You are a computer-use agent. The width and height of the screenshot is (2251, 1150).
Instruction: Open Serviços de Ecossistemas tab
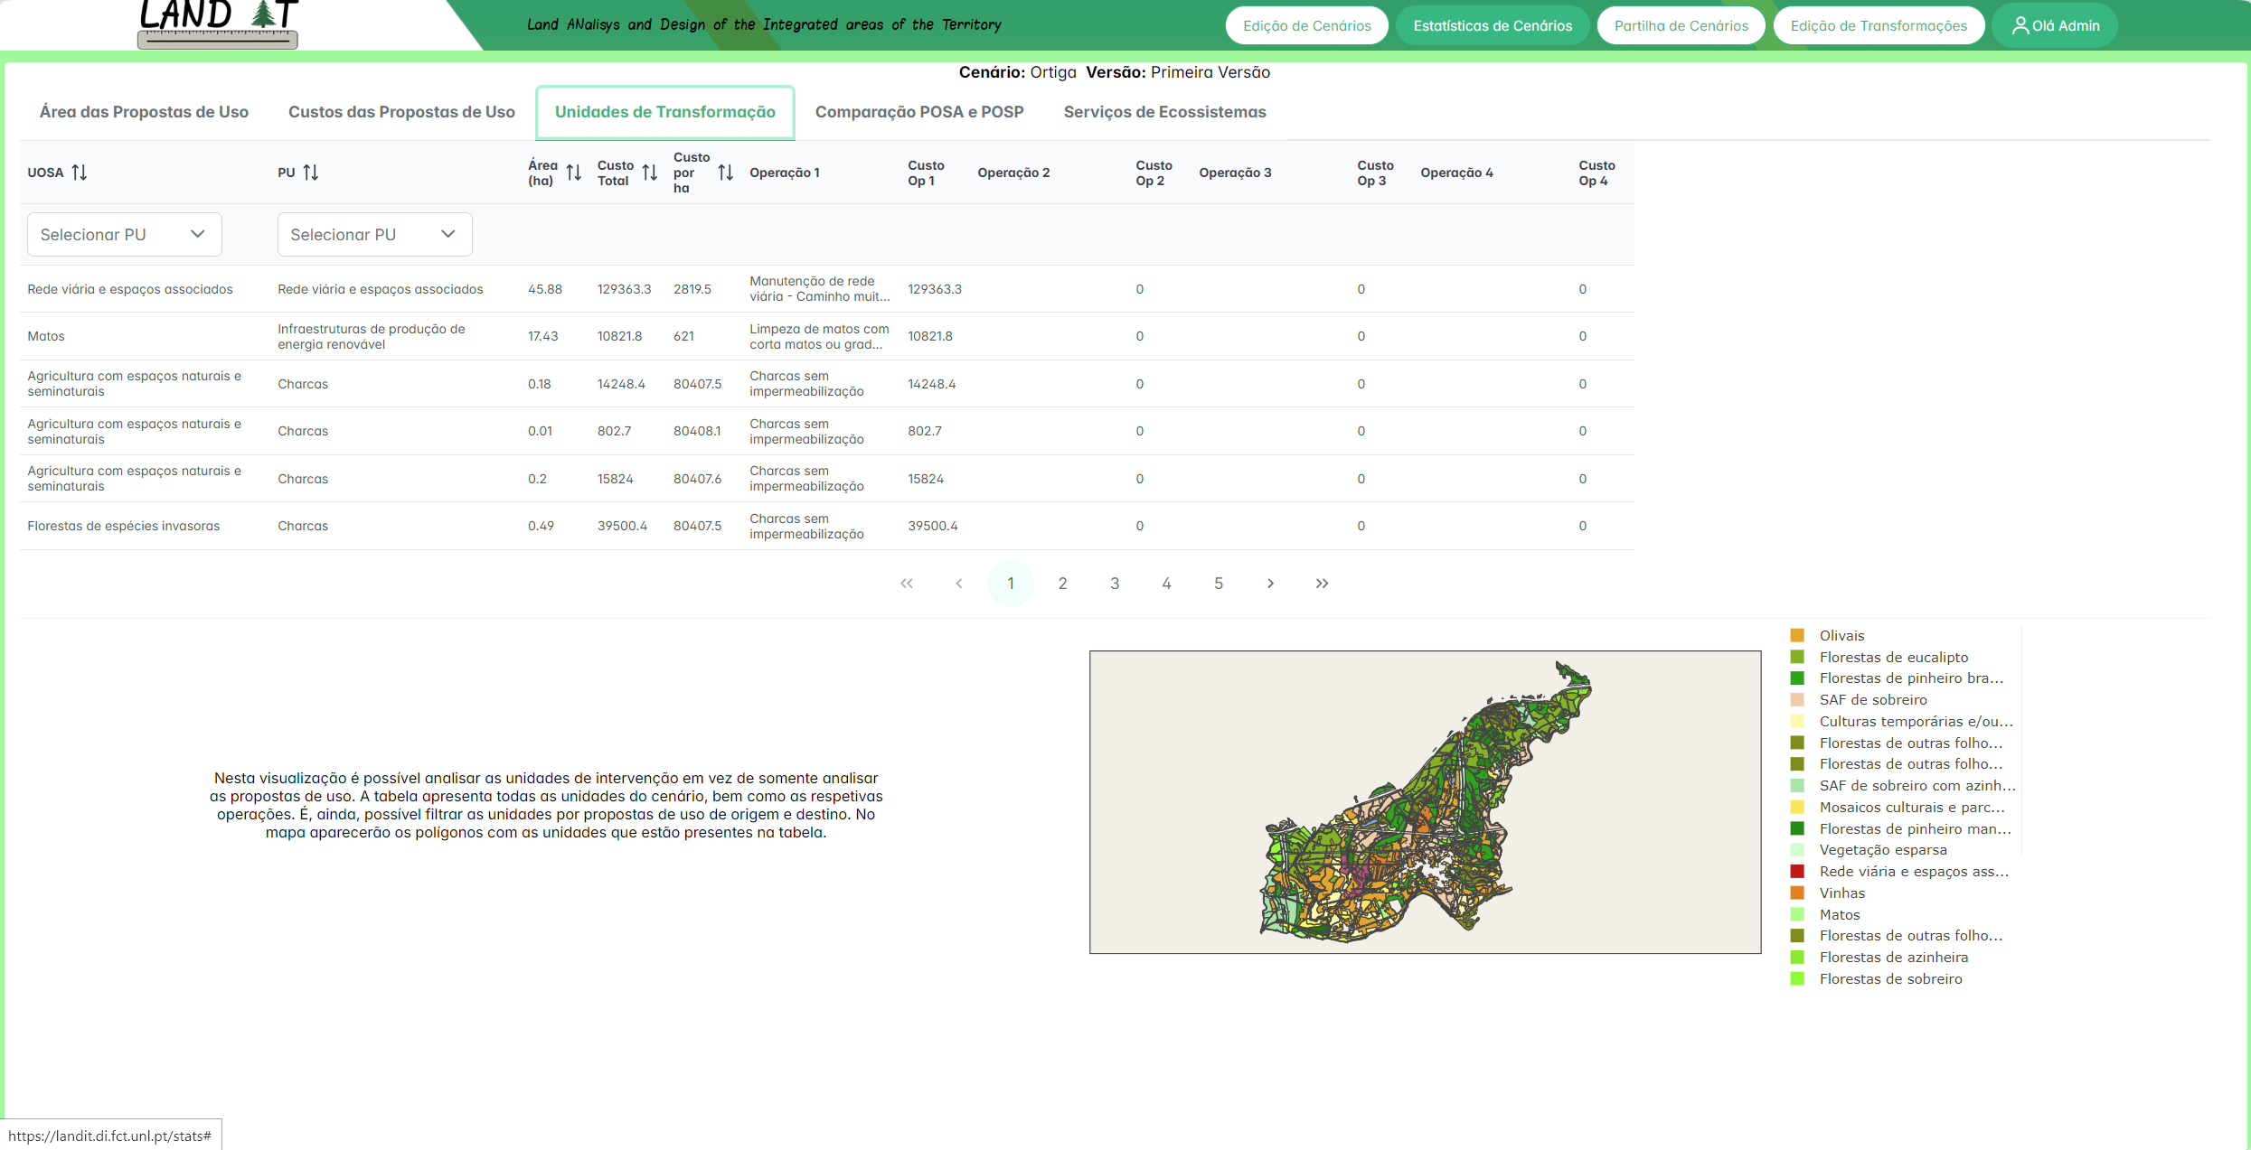[1164, 112]
